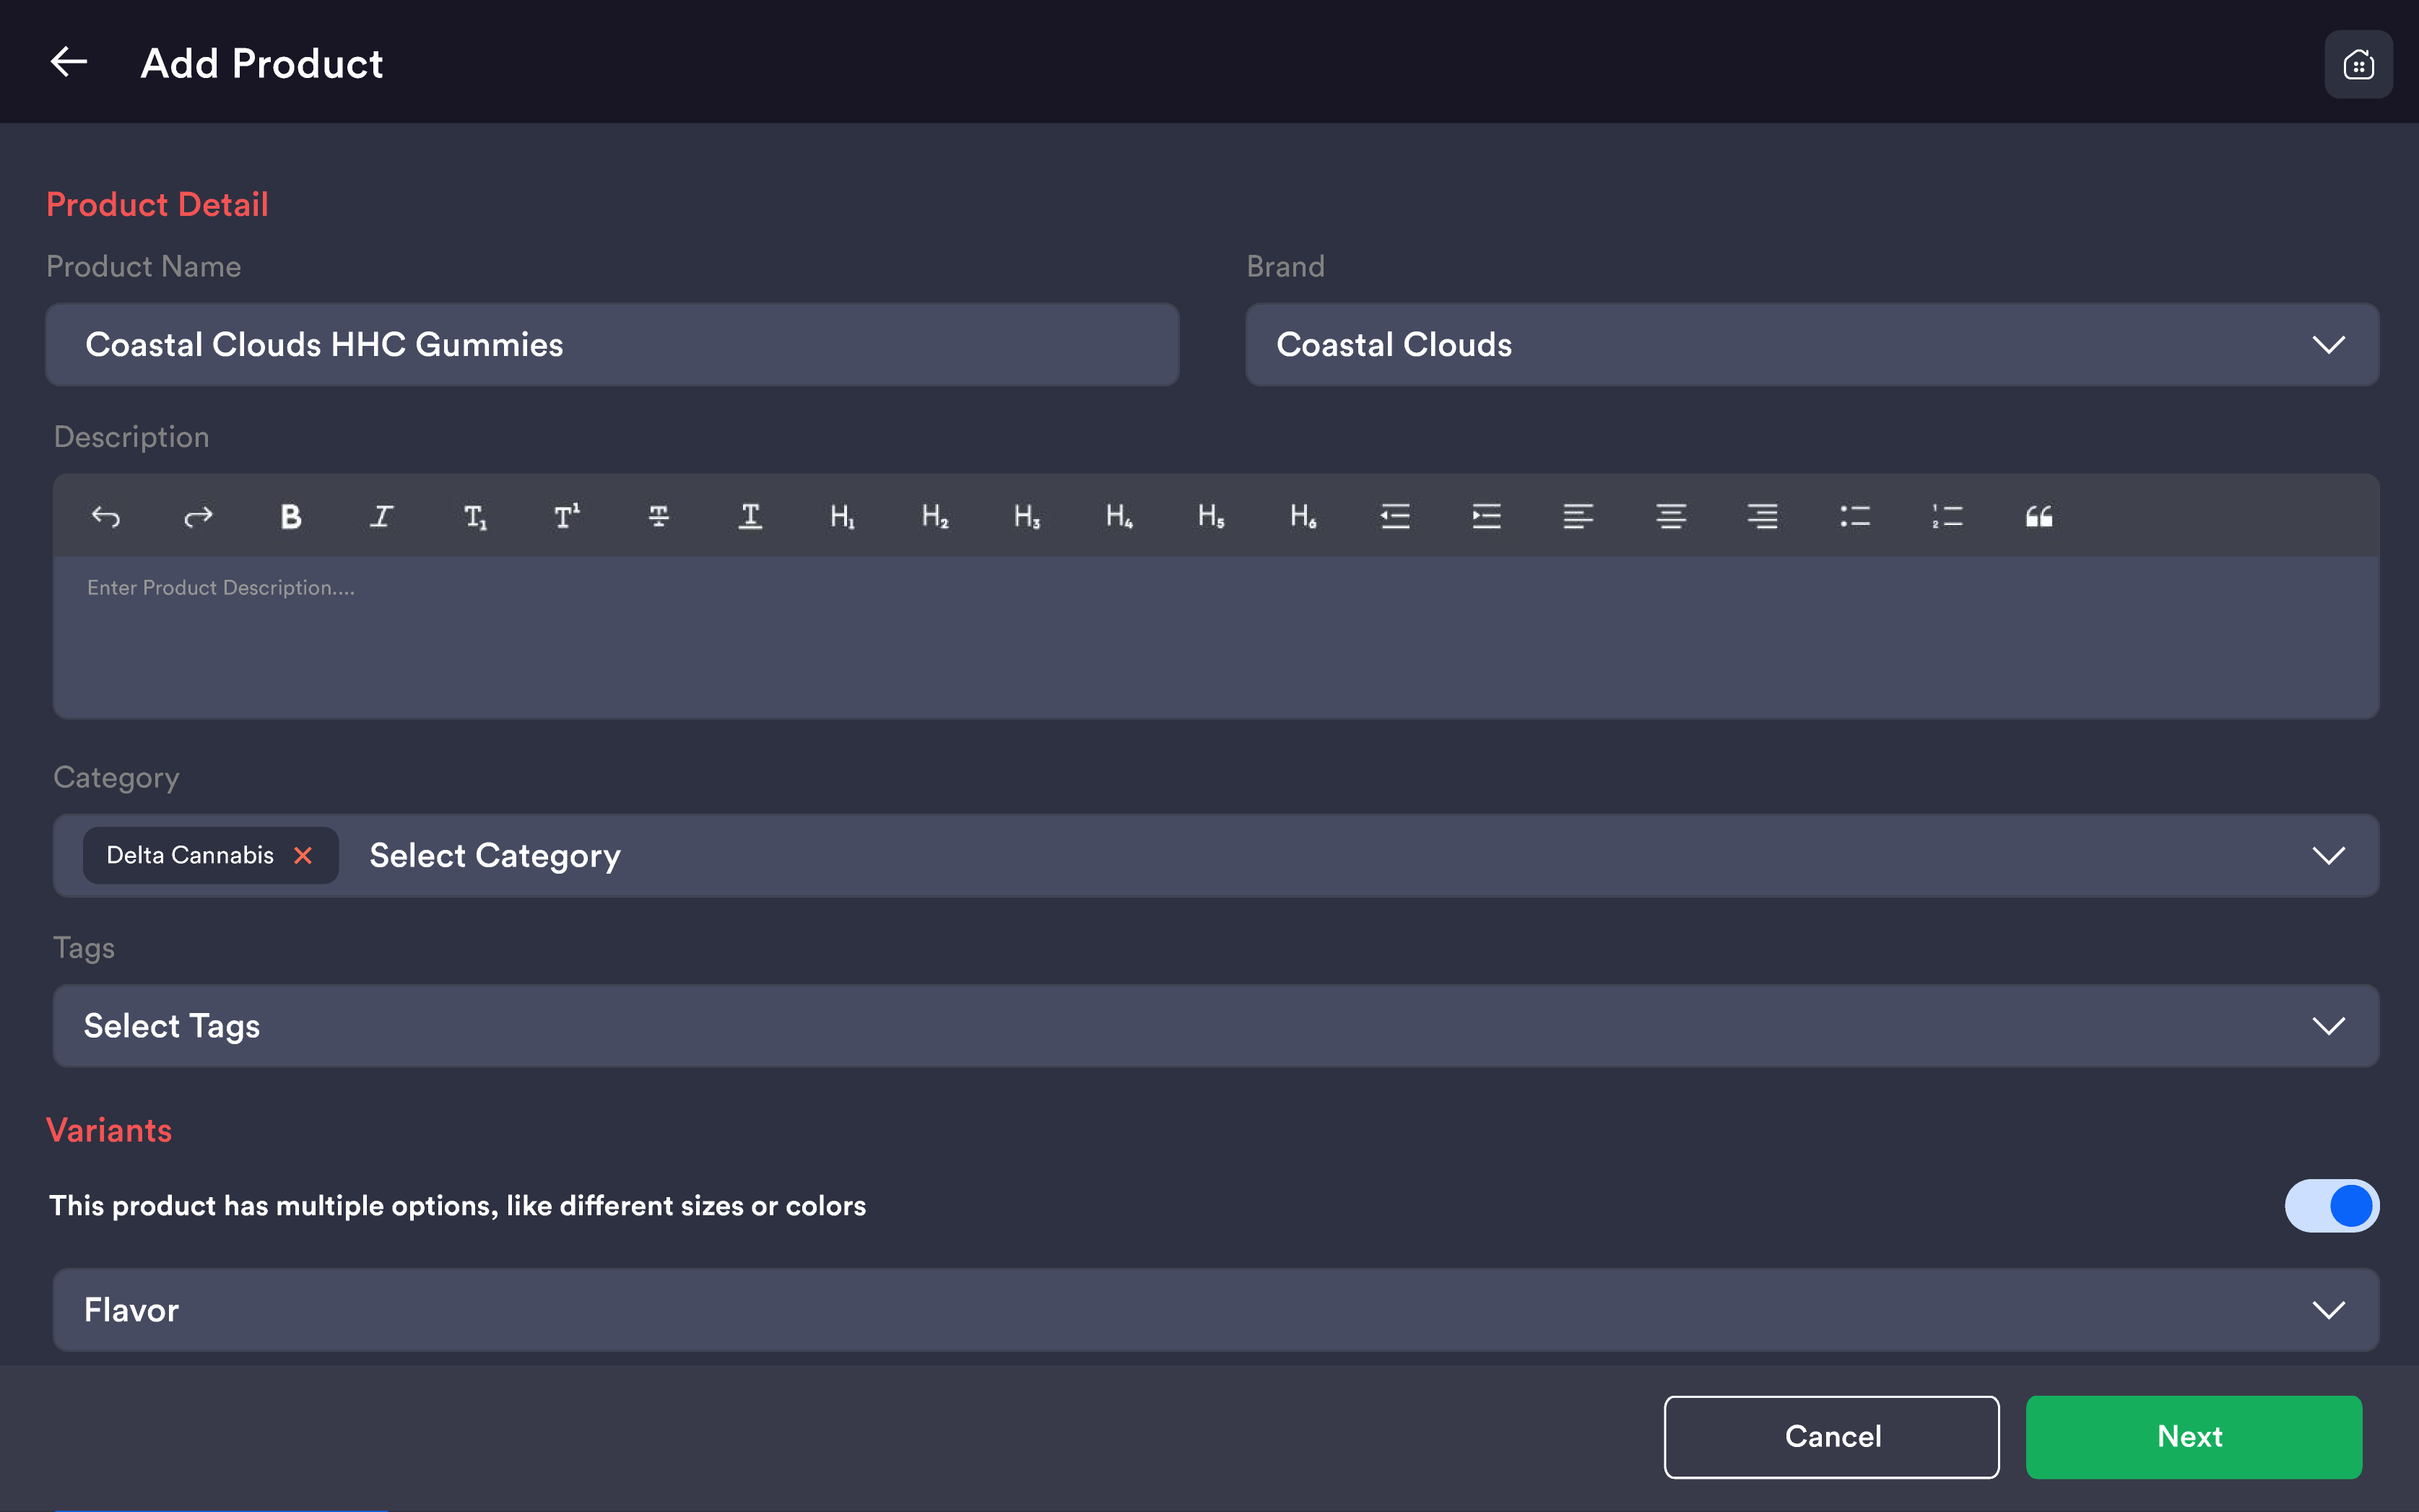Toggle multiple options variants switch

pyautogui.click(x=2331, y=1205)
